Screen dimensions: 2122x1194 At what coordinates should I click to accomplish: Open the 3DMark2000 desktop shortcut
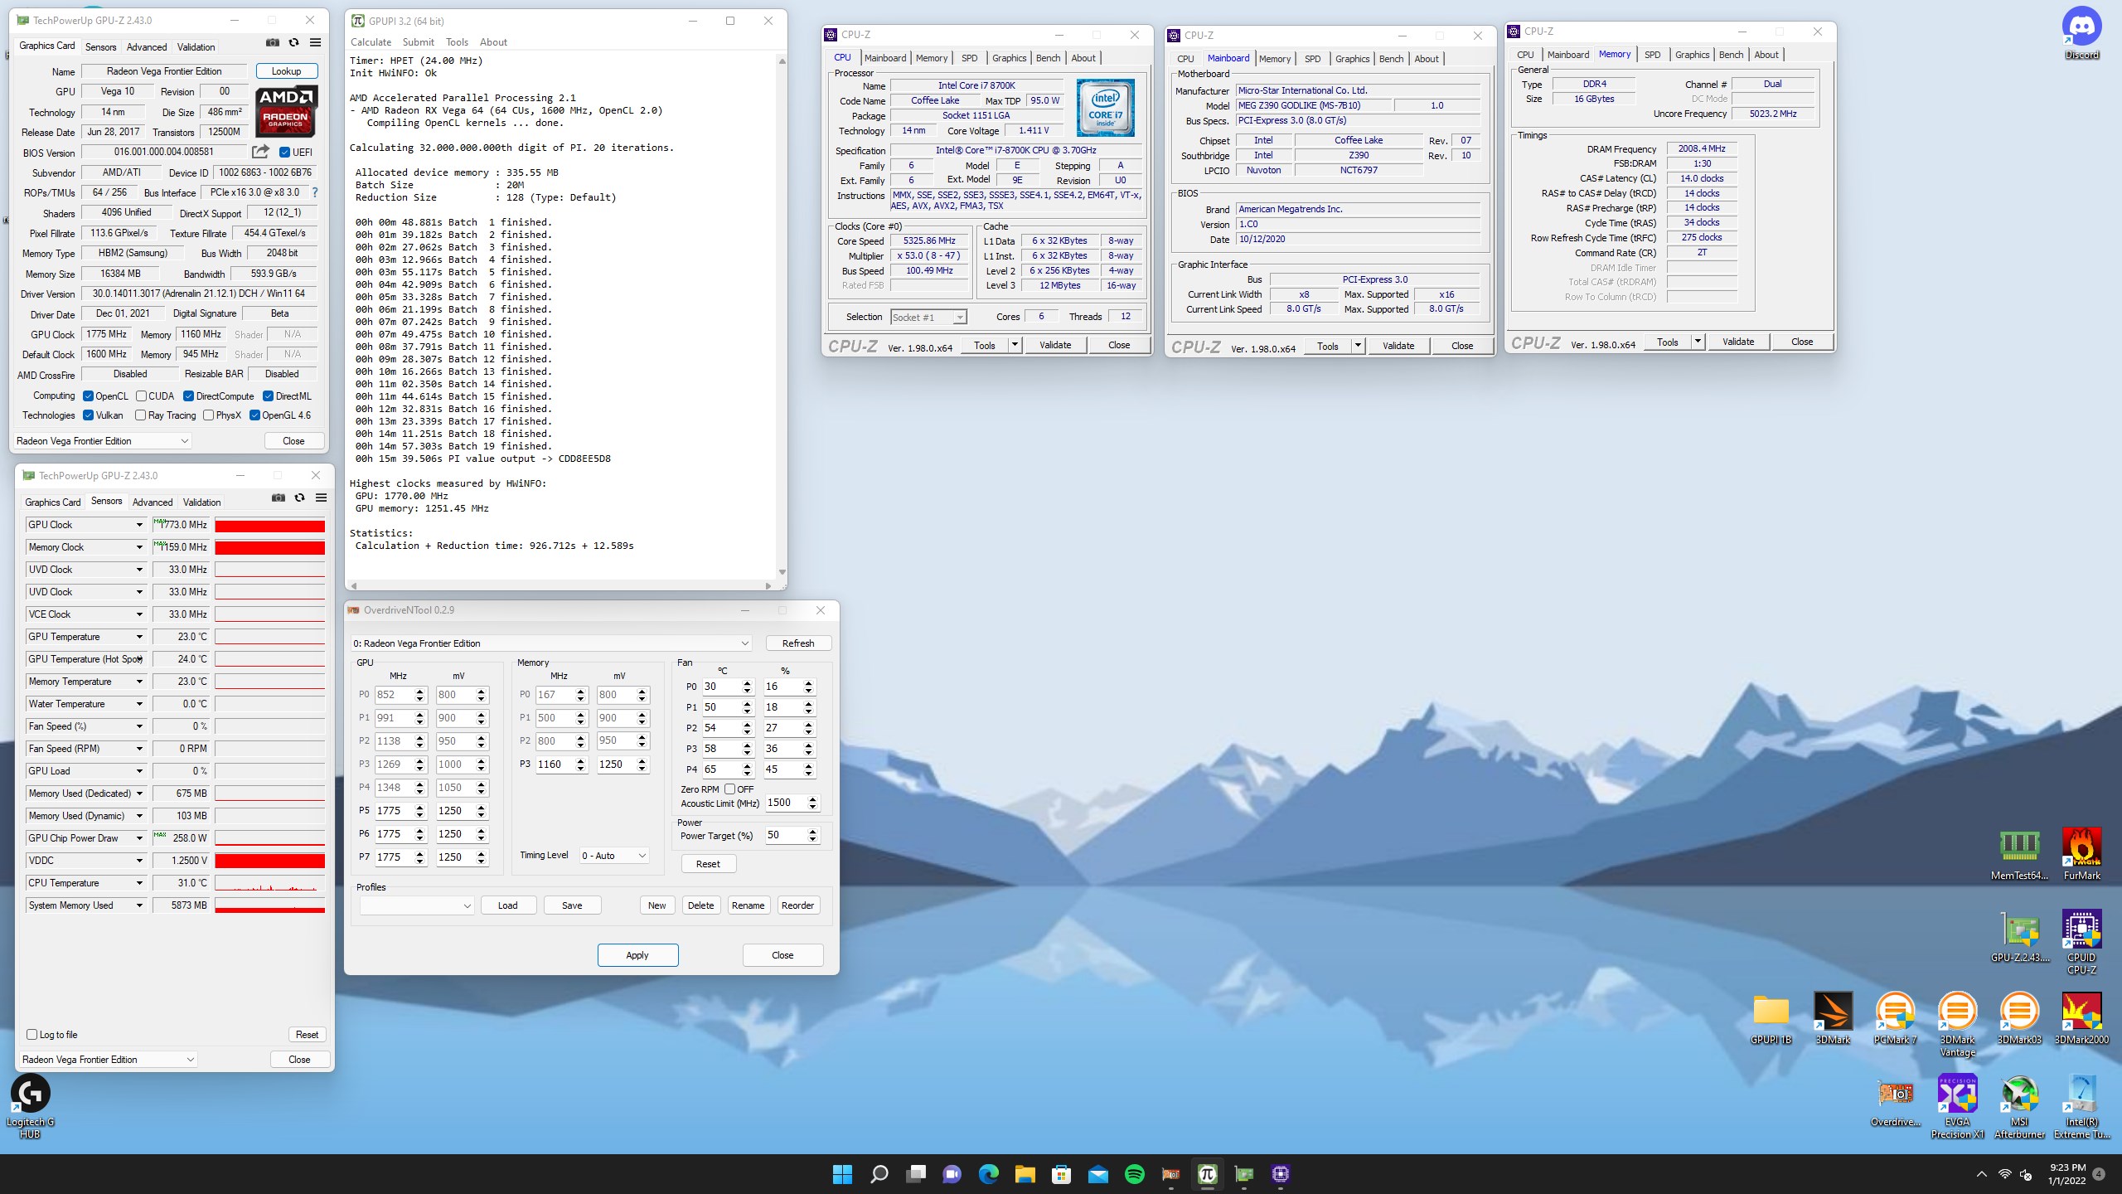[2081, 1019]
